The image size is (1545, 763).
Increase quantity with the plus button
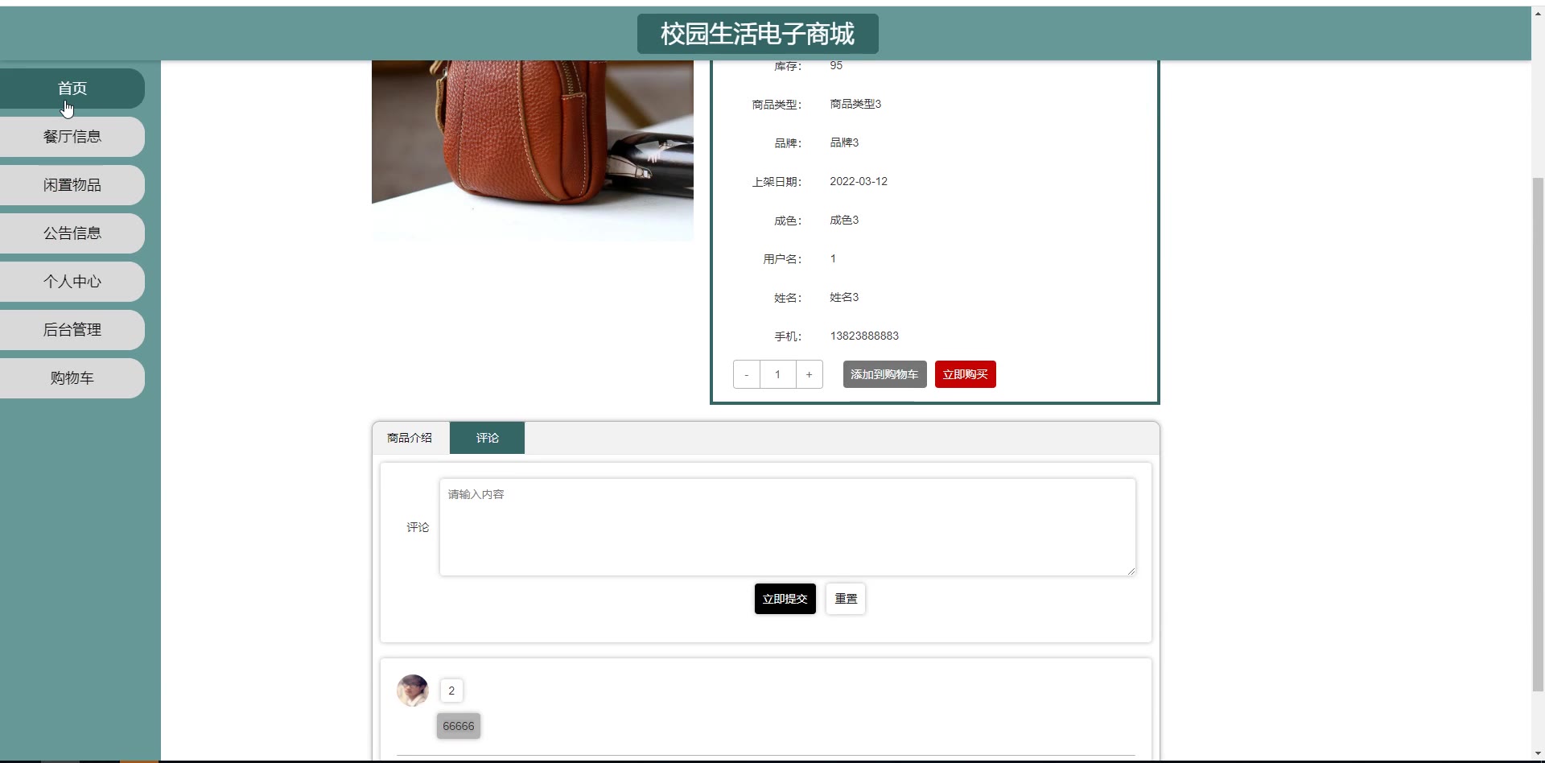pyautogui.click(x=809, y=374)
